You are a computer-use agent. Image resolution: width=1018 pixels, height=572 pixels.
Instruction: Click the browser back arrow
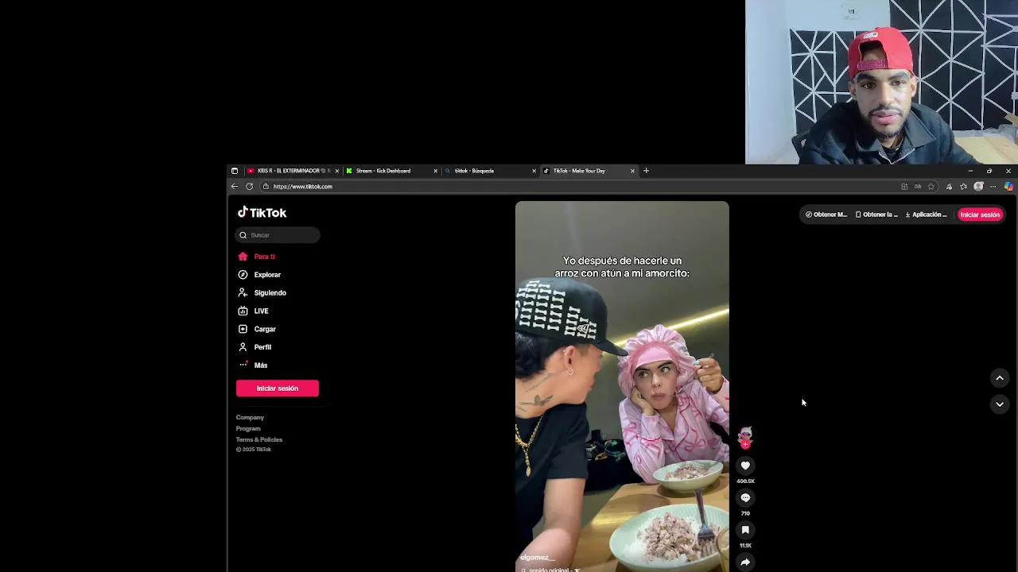(x=235, y=187)
